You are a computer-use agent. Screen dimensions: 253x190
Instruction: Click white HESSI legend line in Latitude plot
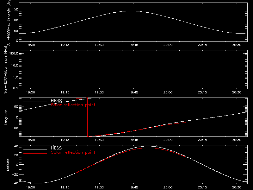(x=35, y=149)
